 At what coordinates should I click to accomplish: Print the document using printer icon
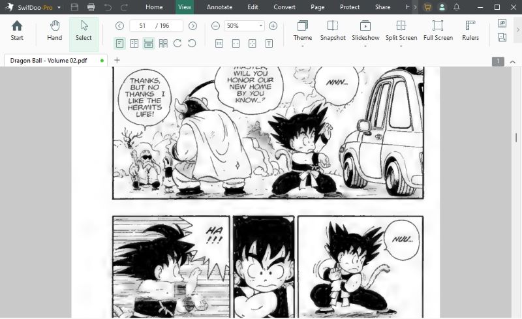91,7
